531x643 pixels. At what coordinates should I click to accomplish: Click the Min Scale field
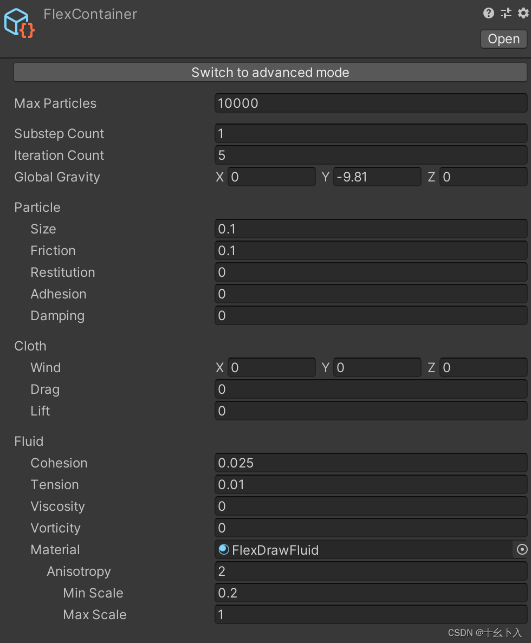[x=371, y=593]
